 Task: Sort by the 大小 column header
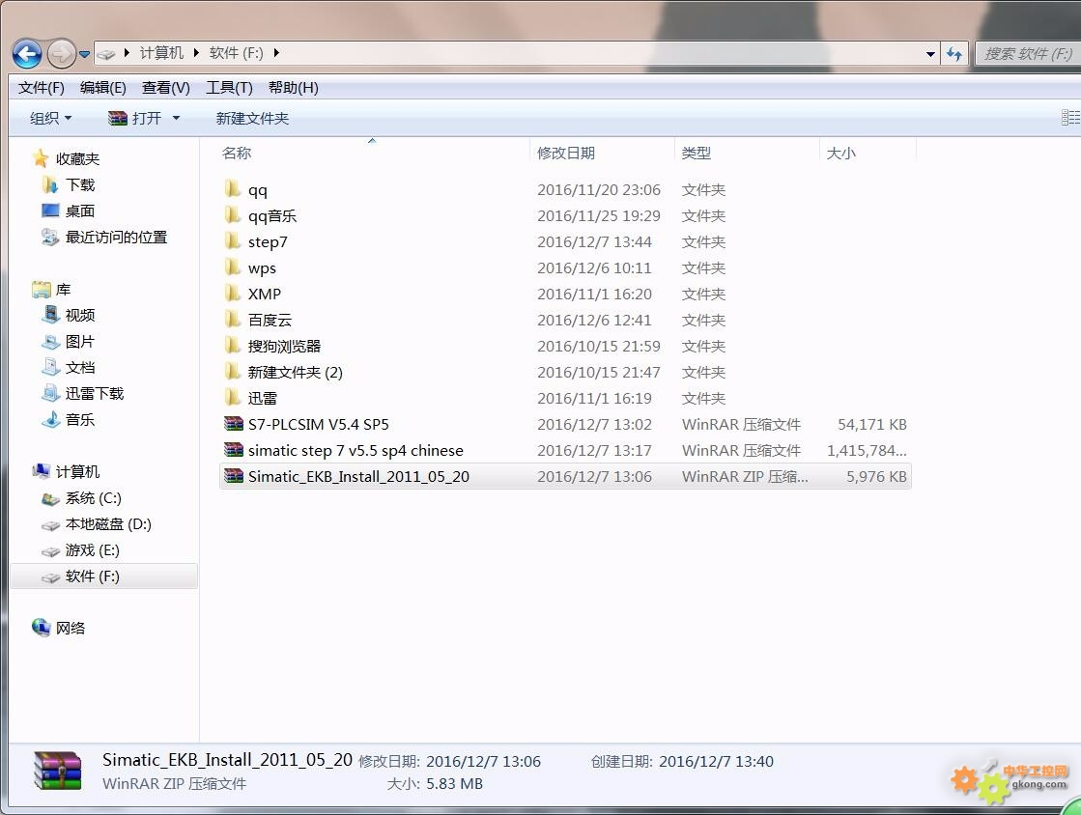click(x=840, y=153)
